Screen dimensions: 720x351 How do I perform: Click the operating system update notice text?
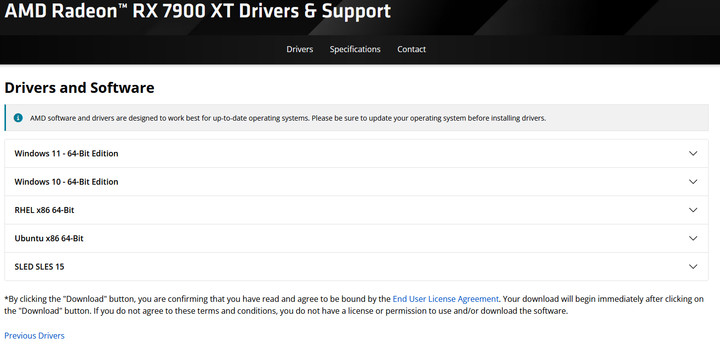click(x=288, y=118)
